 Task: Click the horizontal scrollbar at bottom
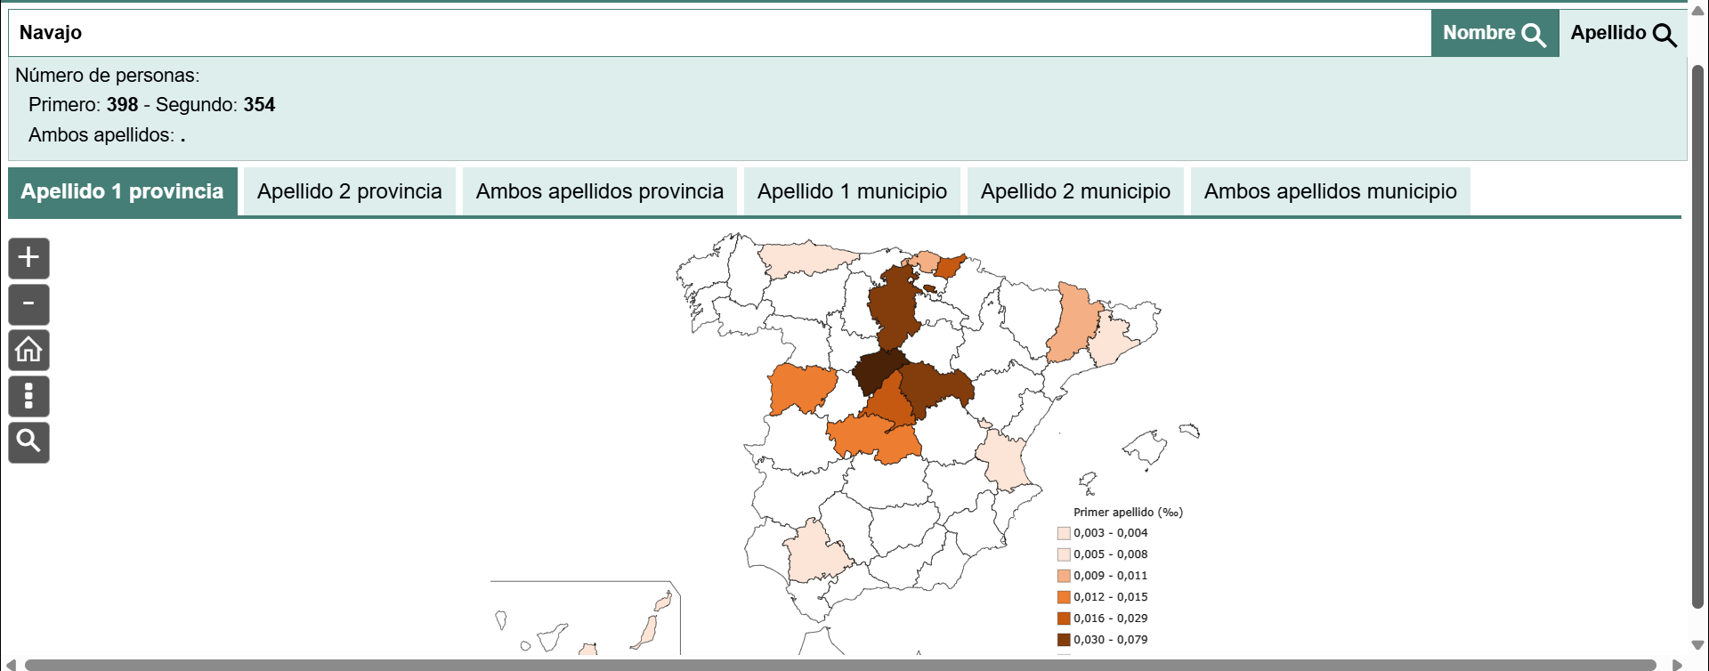840,665
